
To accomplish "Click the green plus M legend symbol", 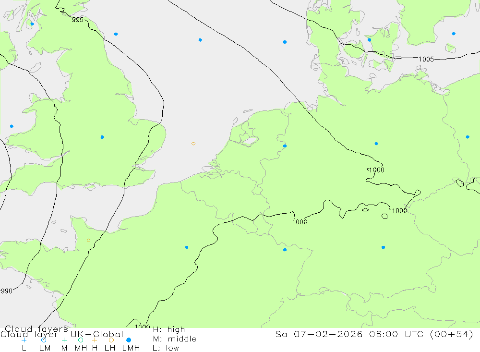I will (64, 340).
